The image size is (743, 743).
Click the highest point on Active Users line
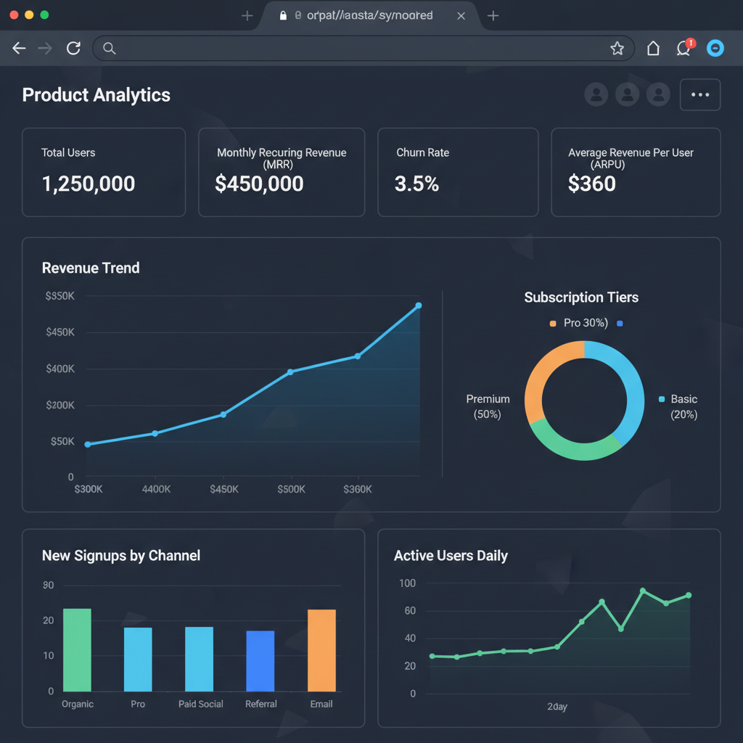coord(643,591)
